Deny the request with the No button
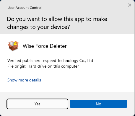 (98, 104)
